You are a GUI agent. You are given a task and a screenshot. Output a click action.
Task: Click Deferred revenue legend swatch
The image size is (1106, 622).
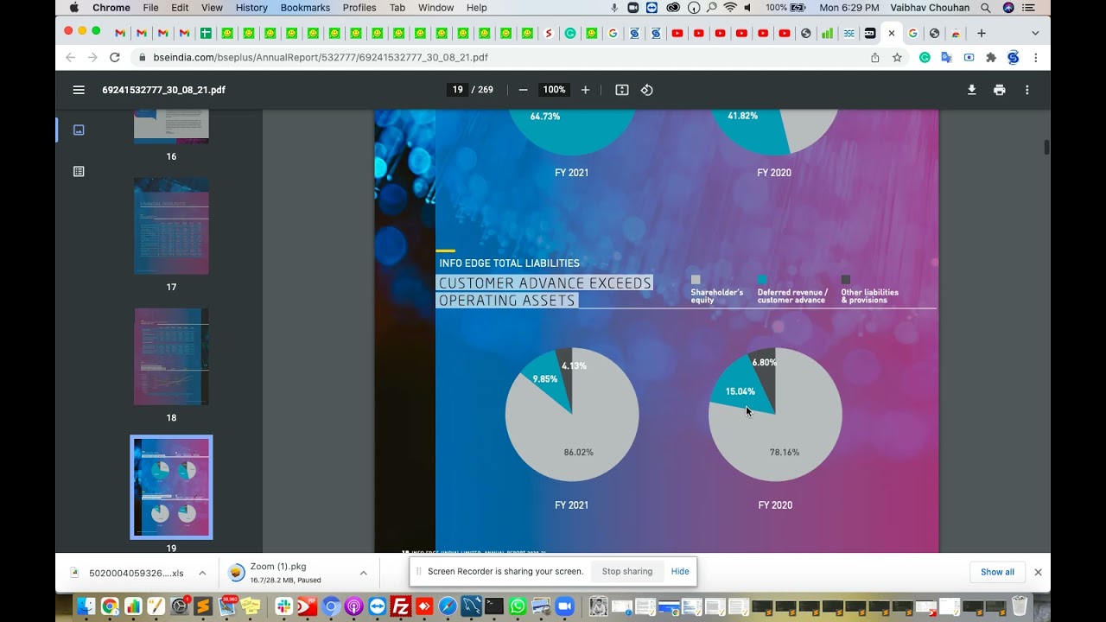coord(762,280)
